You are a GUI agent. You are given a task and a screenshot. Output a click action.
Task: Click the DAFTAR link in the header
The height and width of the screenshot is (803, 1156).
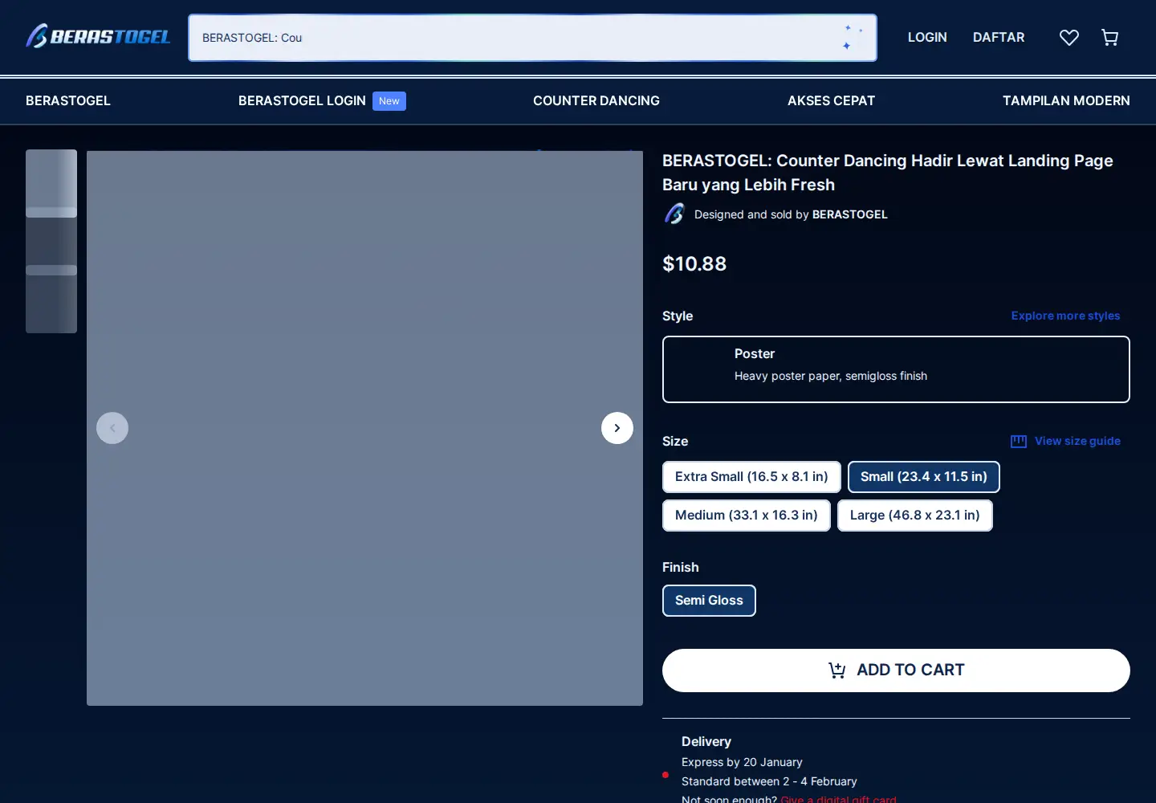pyautogui.click(x=999, y=38)
